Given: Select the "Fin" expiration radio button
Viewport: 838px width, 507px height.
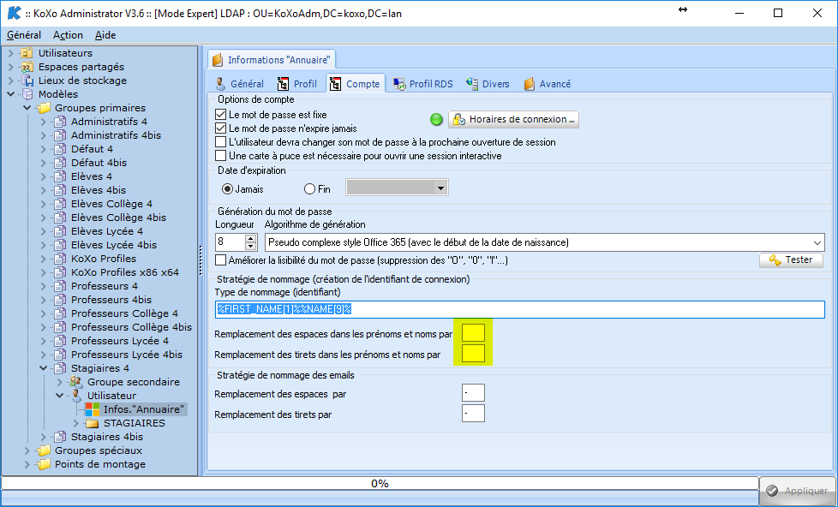Looking at the screenshot, I should [310, 188].
